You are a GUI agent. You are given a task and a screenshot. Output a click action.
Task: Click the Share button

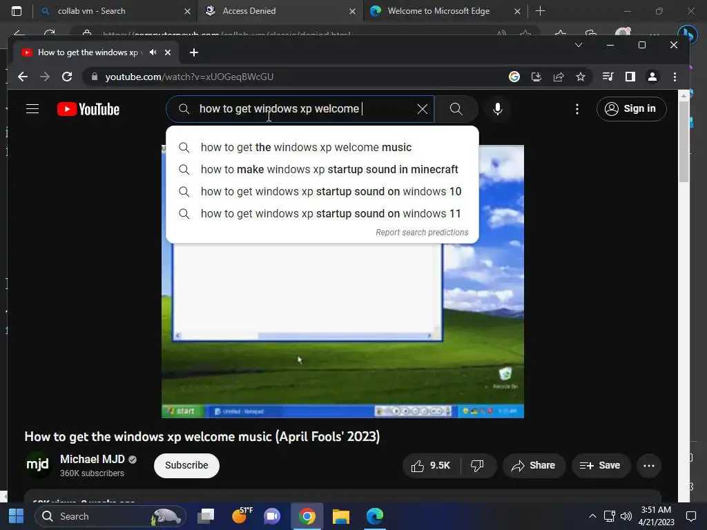coord(534,466)
